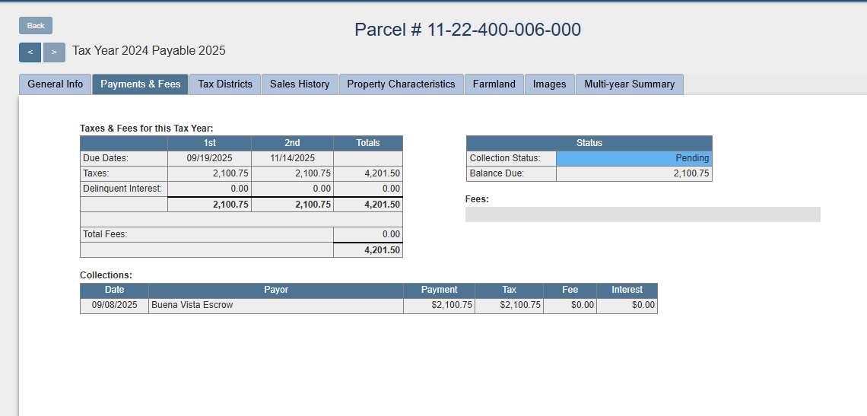Click the Payor column header

(275, 290)
